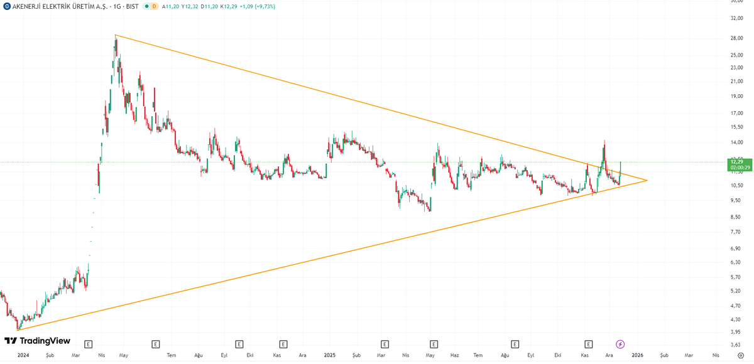This screenshot has width=754, height=364.
Task: Click the 32,00 price axis label
Action: click(737, 18)
